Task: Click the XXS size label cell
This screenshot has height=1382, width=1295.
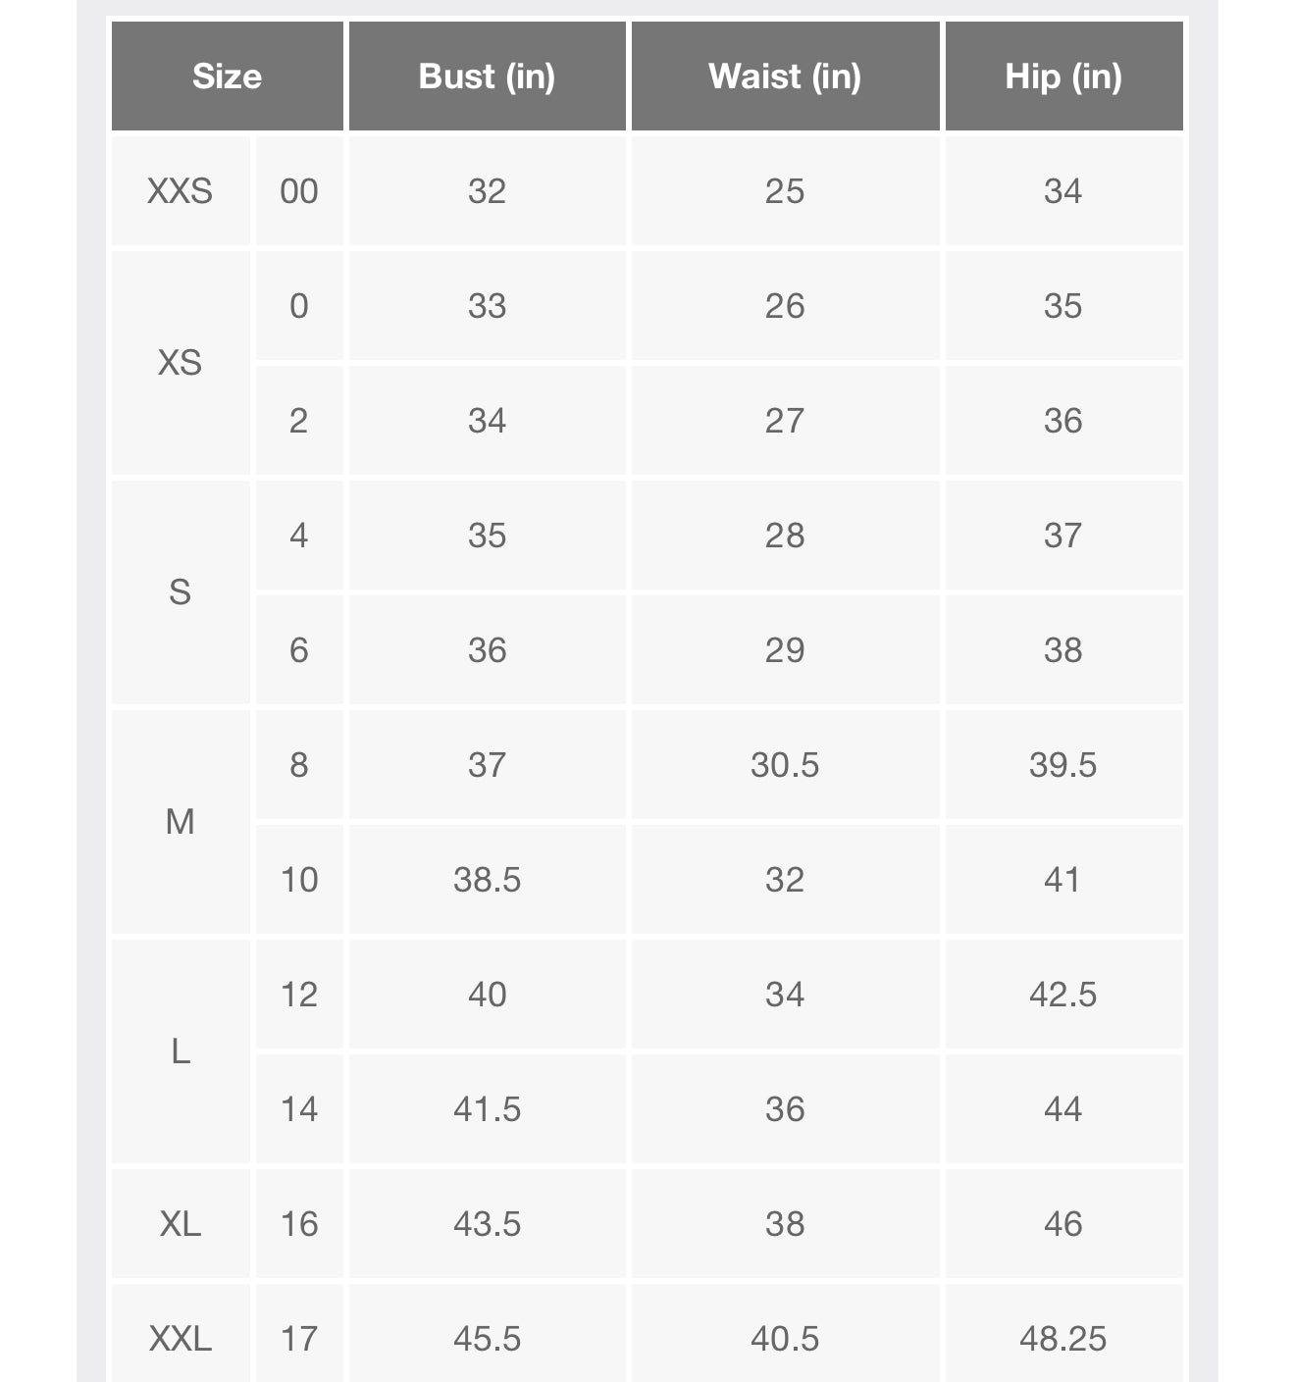Action: 181,190
